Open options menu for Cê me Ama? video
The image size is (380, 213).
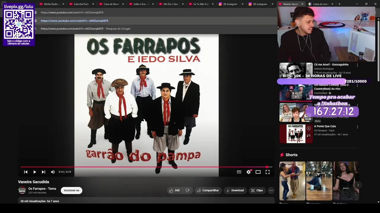357,65
